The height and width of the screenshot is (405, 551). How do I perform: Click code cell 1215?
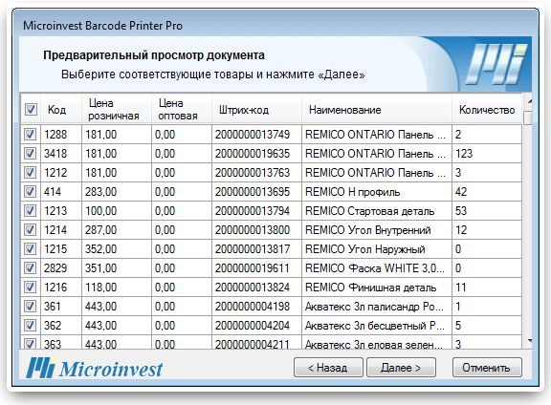tap(61, 249)
